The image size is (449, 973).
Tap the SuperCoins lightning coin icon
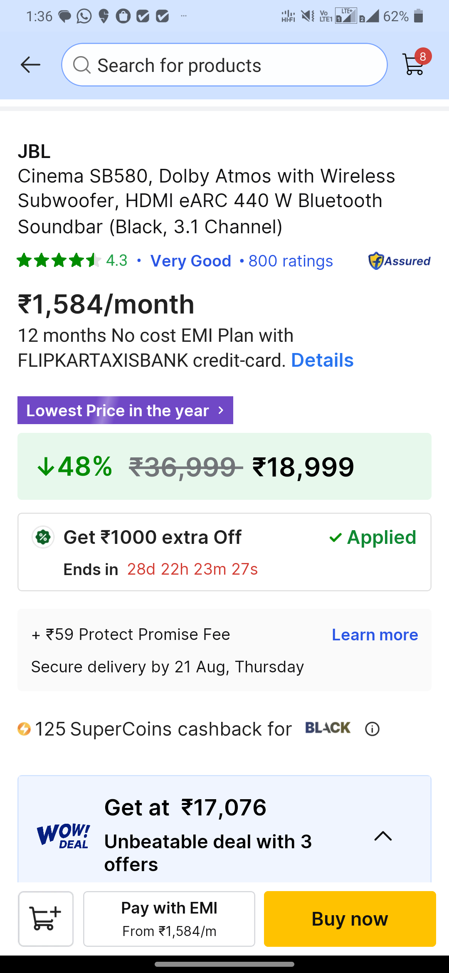point(24,729)
